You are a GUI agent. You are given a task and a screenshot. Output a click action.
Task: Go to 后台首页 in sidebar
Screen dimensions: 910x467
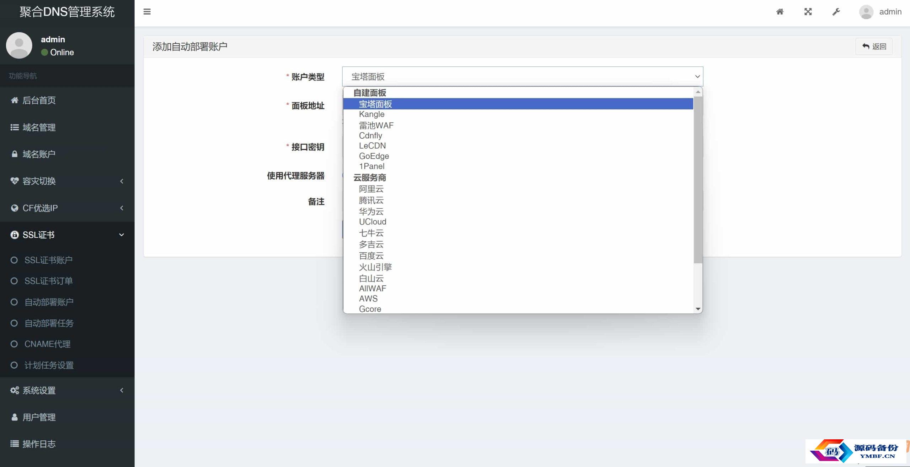click(x=67, y=100)
